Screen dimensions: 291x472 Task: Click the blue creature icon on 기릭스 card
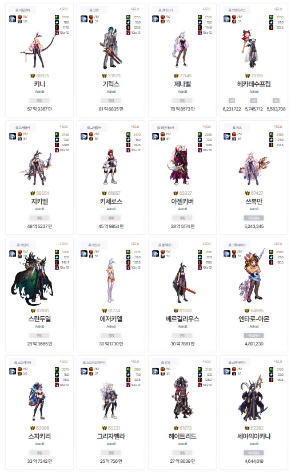84,19
